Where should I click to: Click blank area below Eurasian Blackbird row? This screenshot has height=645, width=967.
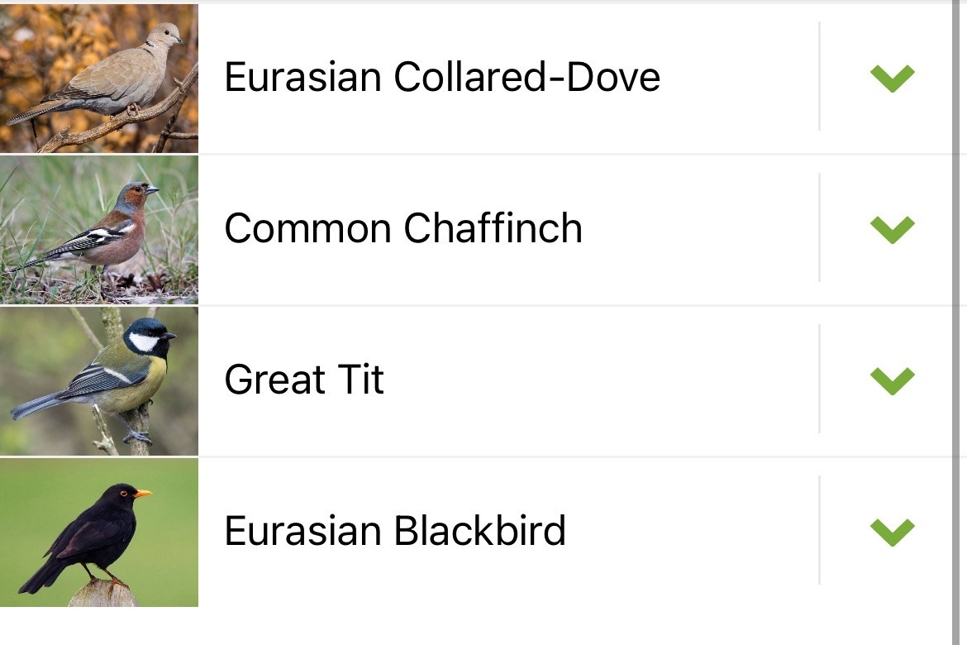pyautogui.click(x=475, y=627)
